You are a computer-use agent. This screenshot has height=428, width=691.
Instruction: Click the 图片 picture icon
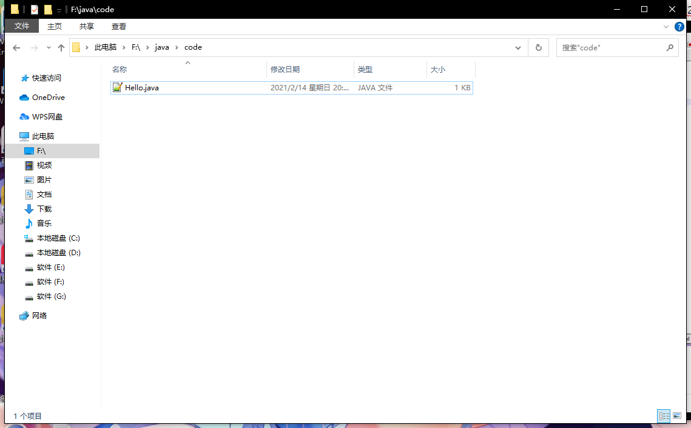pyautogui.click(x=29, y=179)
